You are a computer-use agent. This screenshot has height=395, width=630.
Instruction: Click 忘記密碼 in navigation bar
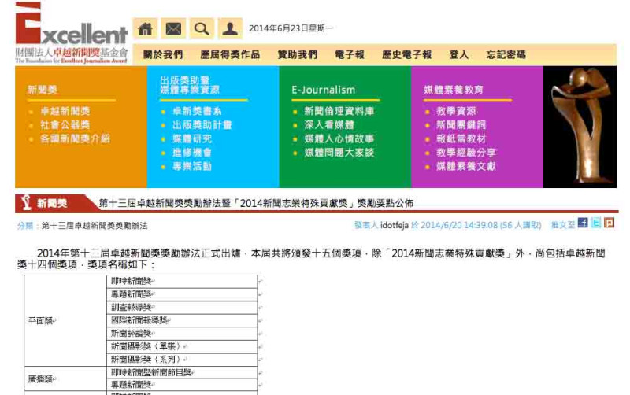pos(506,54)
